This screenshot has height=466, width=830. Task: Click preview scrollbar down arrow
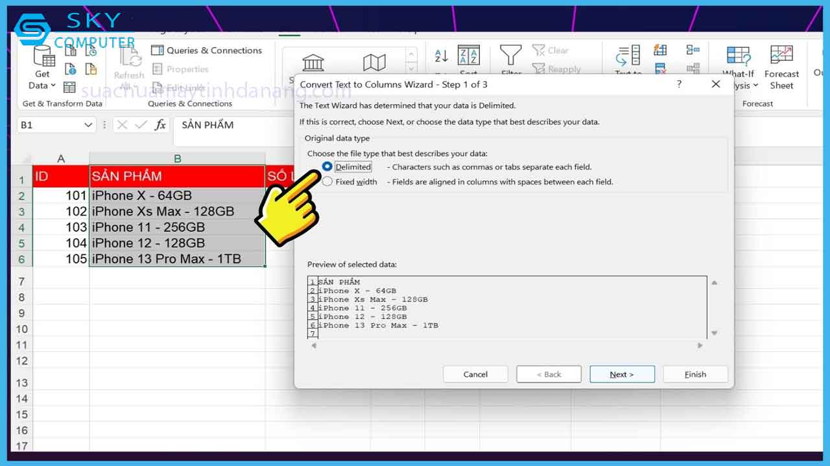click(715, 333)
